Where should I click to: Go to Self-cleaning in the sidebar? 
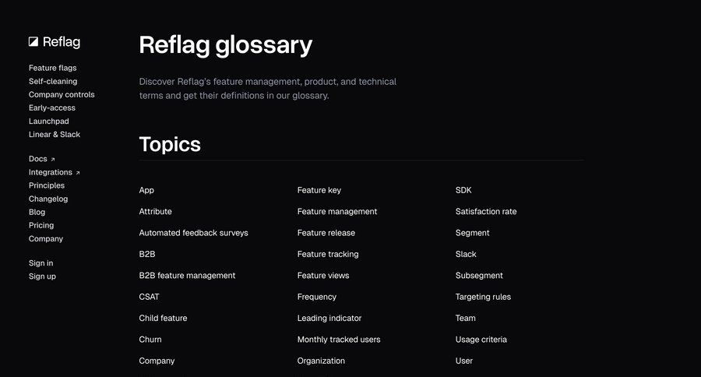pyautogui.click(x=53, y=81)
